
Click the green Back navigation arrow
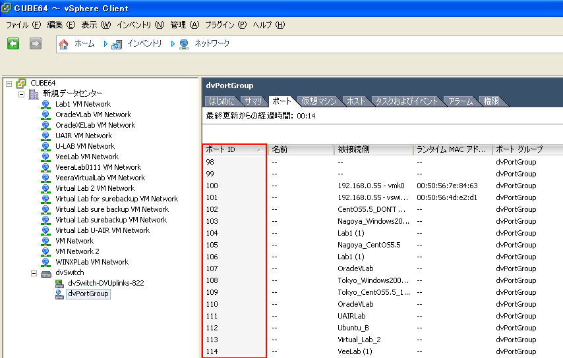pyautogui.click(x=13, y=43)
